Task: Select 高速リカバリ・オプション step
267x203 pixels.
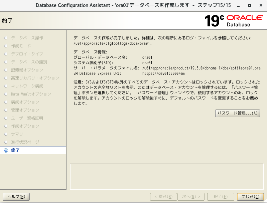Action: [35, 78]
